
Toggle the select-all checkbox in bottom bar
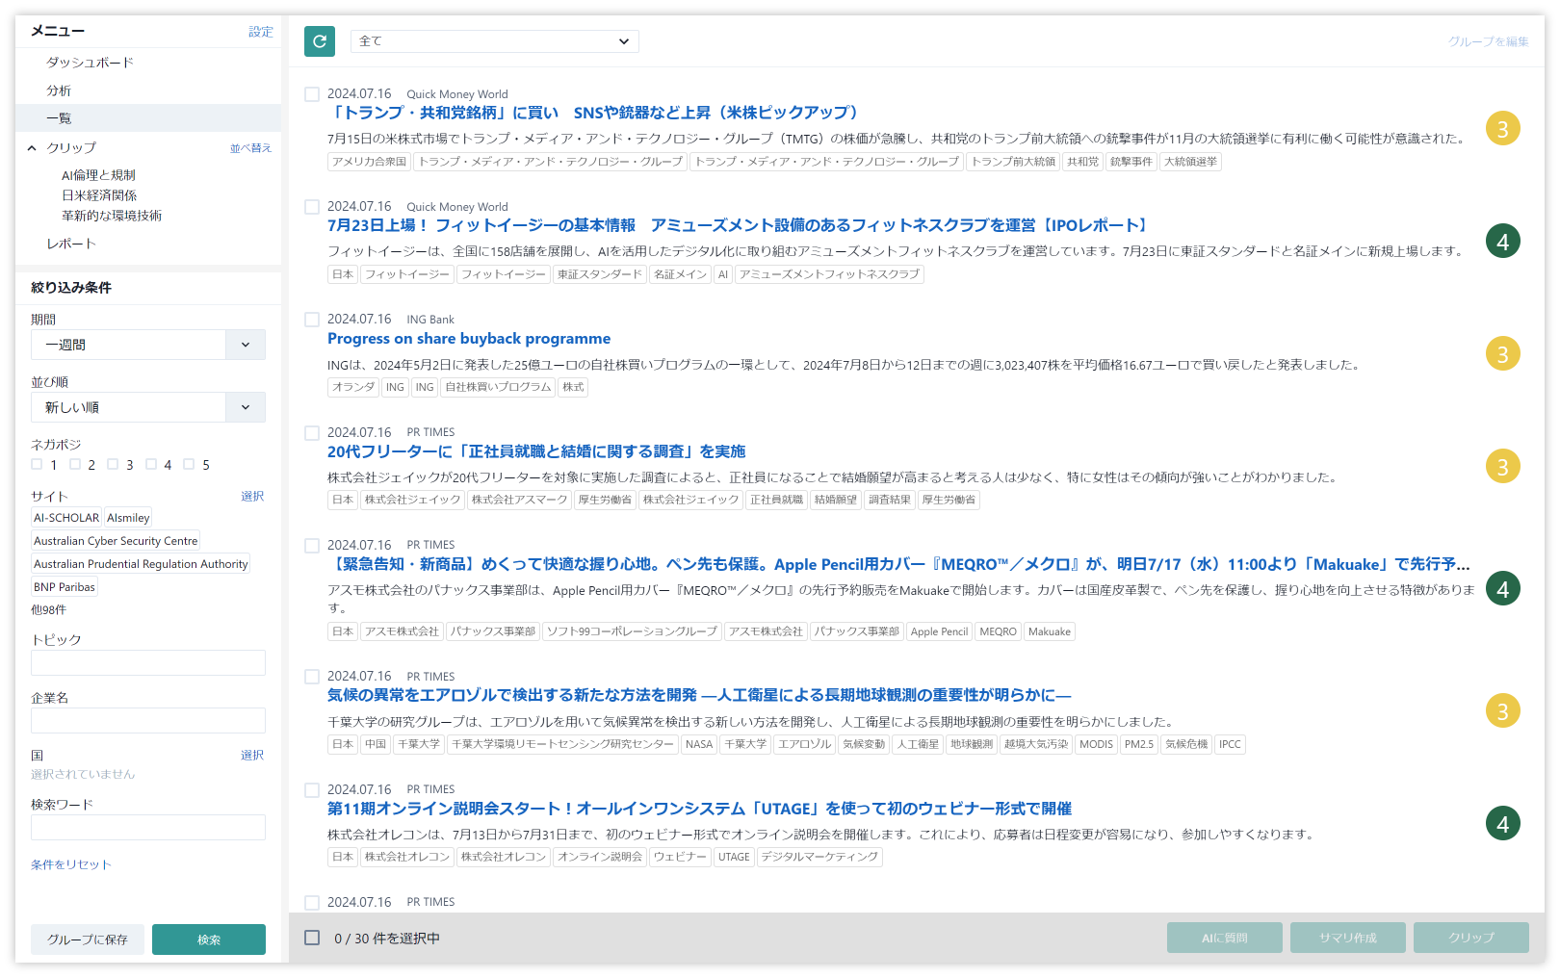click(x=312, y=938)
